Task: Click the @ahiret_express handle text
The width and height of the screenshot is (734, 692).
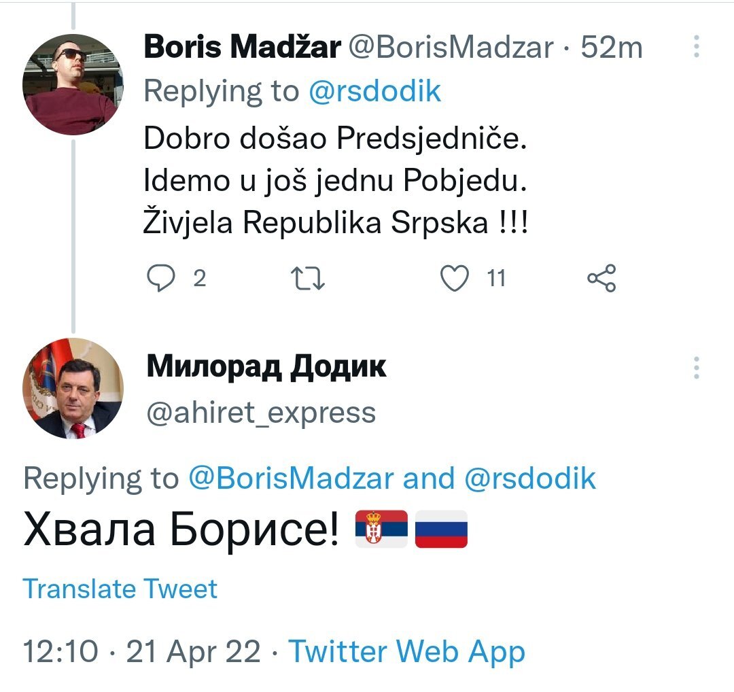Action: coord(262,411)
